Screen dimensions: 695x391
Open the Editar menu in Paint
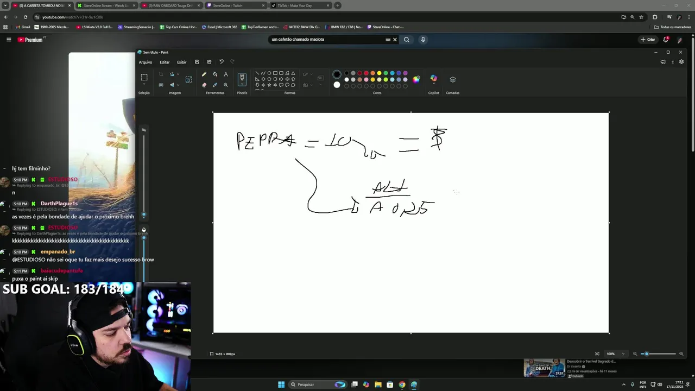pyautogui.click(x=165, y=62)
